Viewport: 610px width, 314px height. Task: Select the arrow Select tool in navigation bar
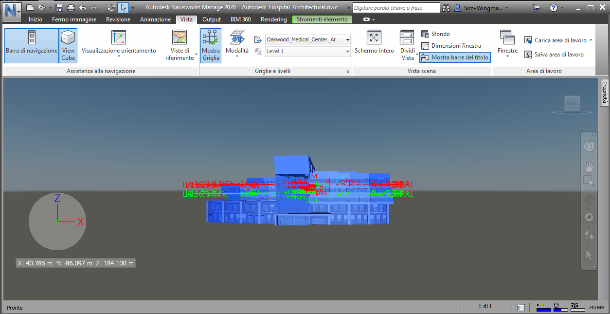click(x=589, y=254)
